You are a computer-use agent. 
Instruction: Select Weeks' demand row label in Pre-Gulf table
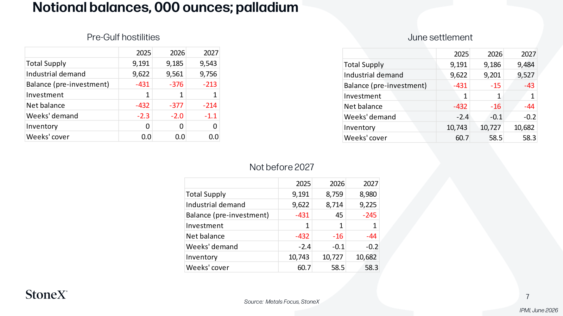coord(52,116)
